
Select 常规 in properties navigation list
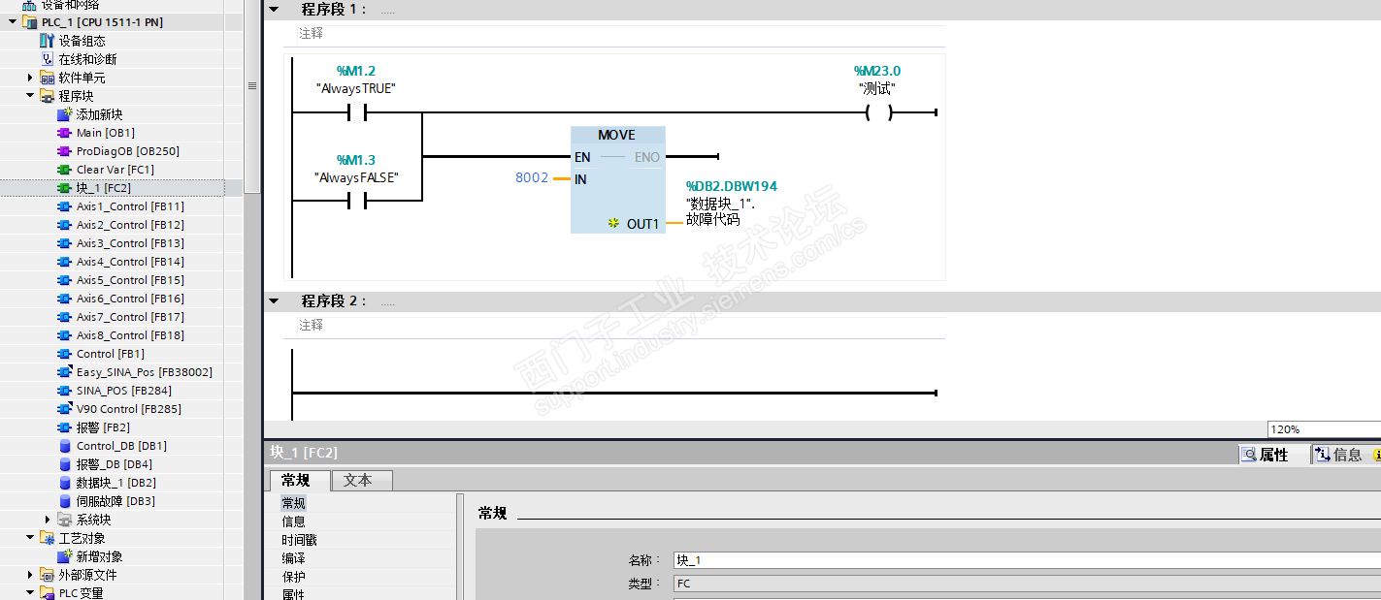293,503
